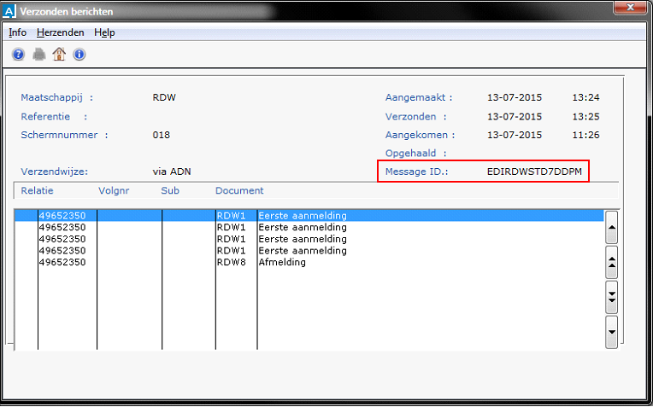Click the Document column header

tap(239, 190)
